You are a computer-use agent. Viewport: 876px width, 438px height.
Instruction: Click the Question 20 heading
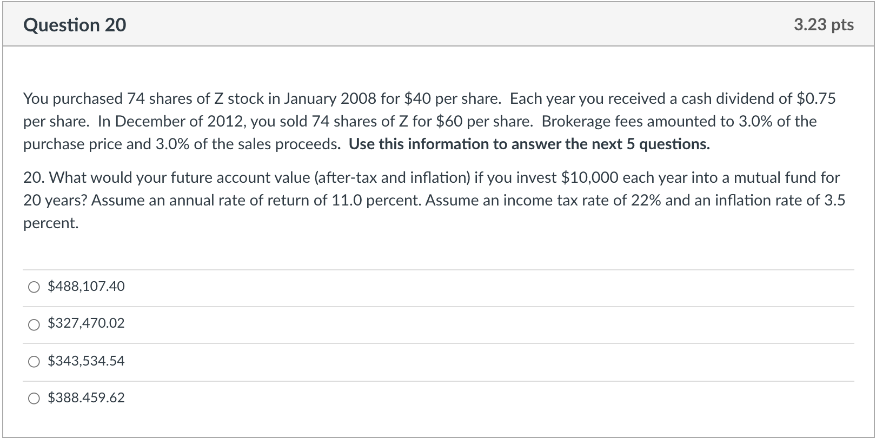75,25
